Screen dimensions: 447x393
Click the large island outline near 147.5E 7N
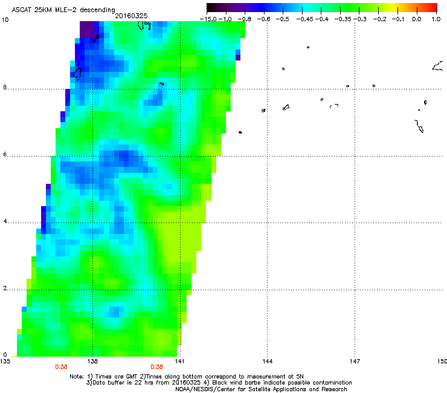419,126
